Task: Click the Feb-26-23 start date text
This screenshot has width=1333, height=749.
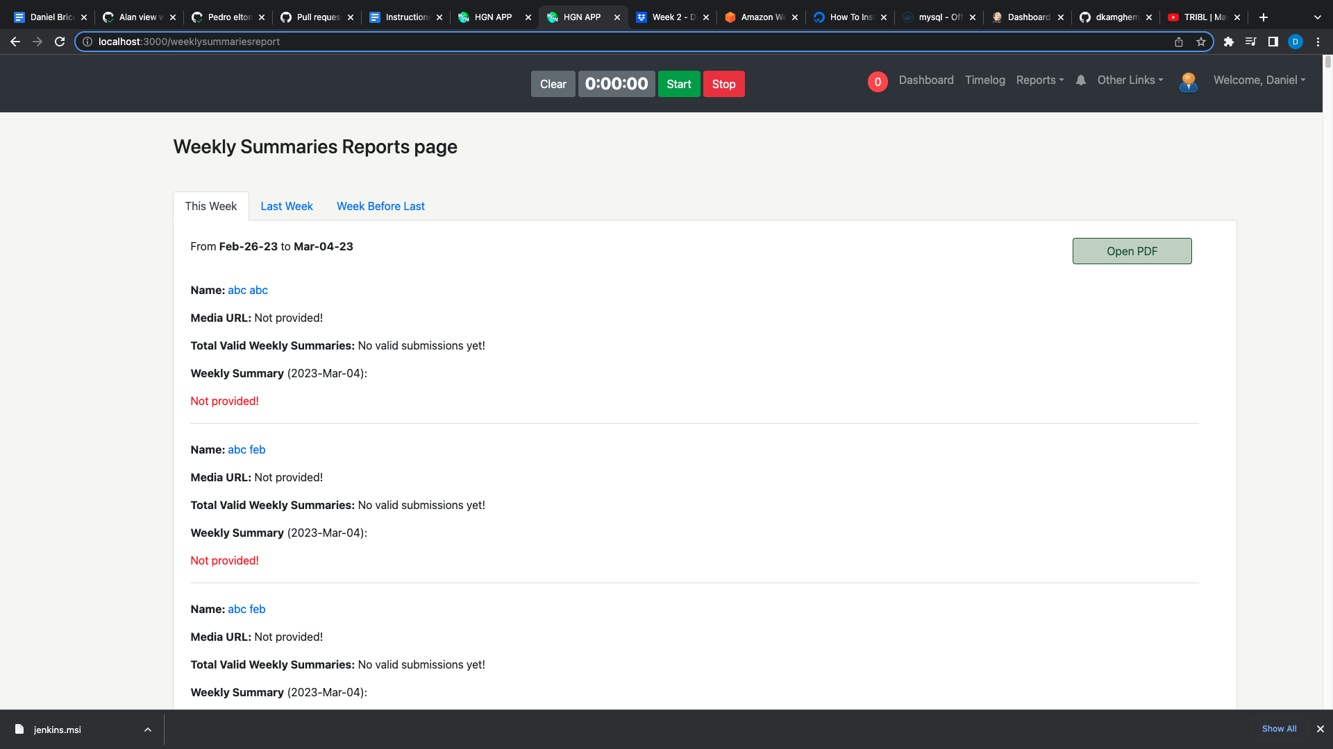Action: click(249, 247)
